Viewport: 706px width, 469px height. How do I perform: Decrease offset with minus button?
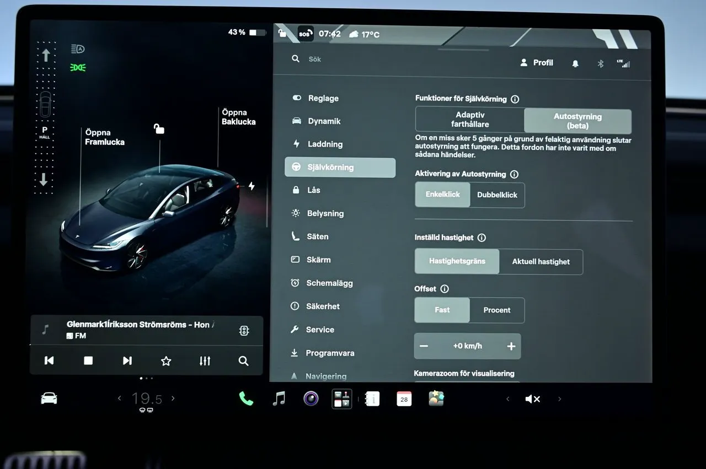424,346
